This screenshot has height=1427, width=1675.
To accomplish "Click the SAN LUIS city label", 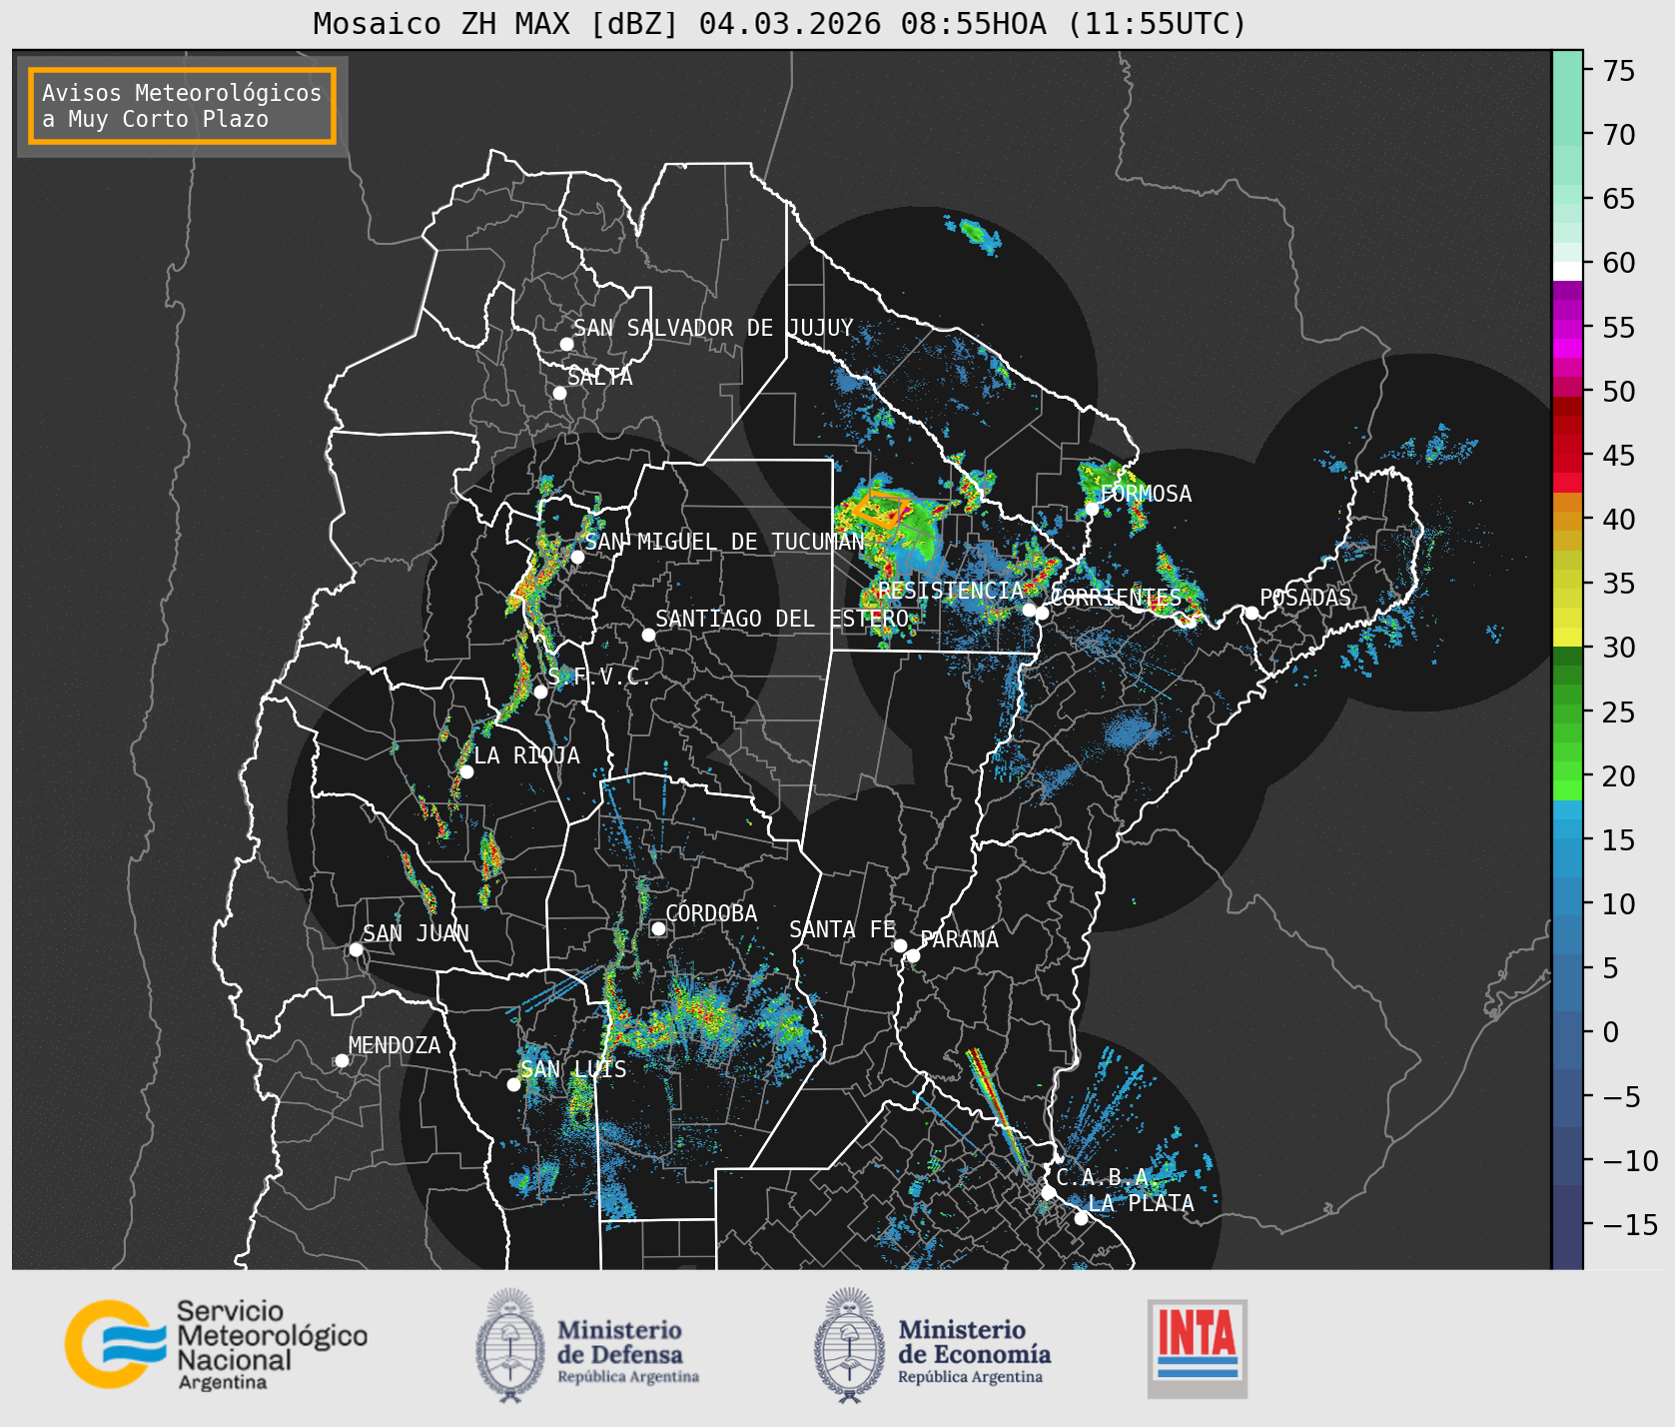I will point(573,1069).
